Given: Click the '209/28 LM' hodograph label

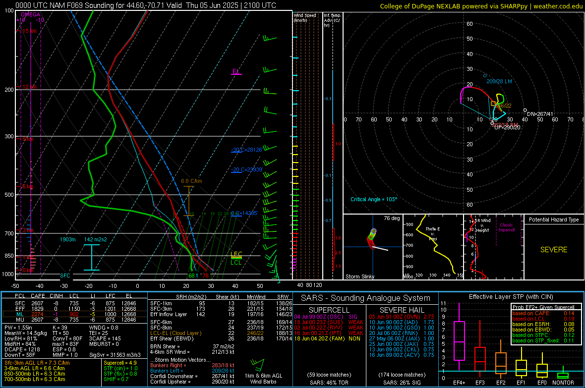Looking at the screenshot, I should (499, 81).
